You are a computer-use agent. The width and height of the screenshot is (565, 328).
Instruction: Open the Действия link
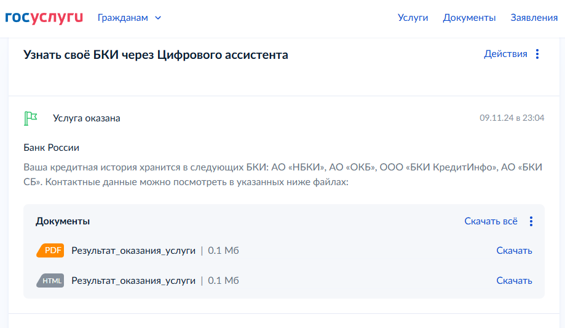point(505,54)
